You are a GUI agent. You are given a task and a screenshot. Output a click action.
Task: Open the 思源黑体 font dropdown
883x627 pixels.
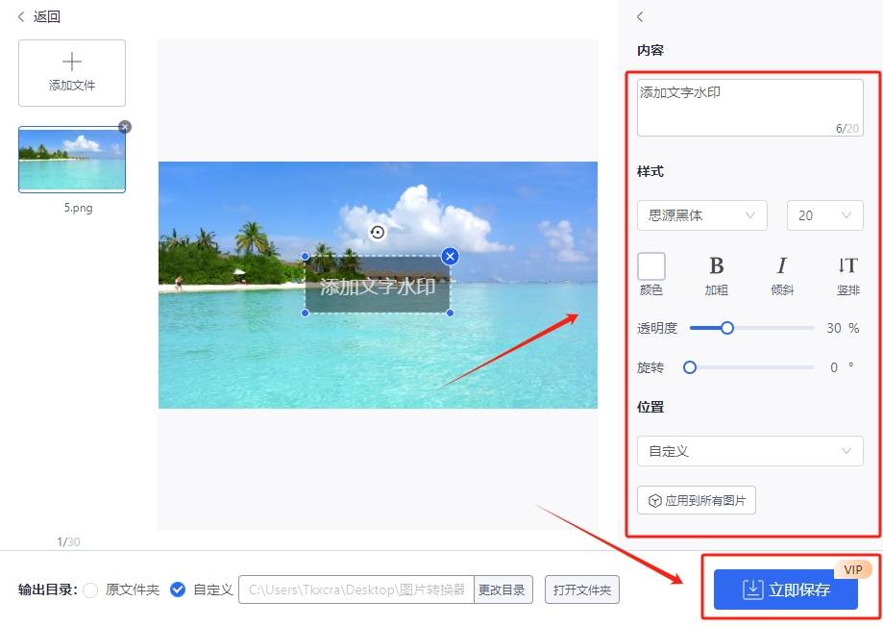tap(701, 215)
